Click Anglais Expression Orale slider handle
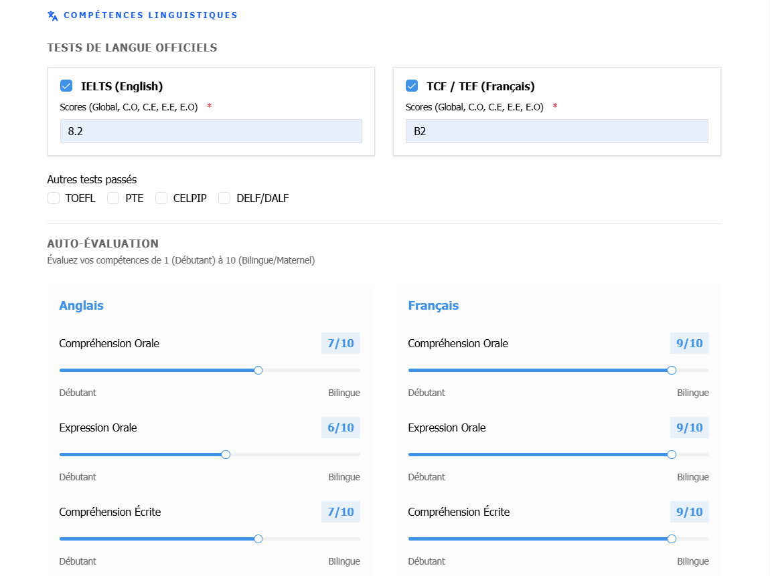Screen dimensions: 770x576 [x=226, y=455]
